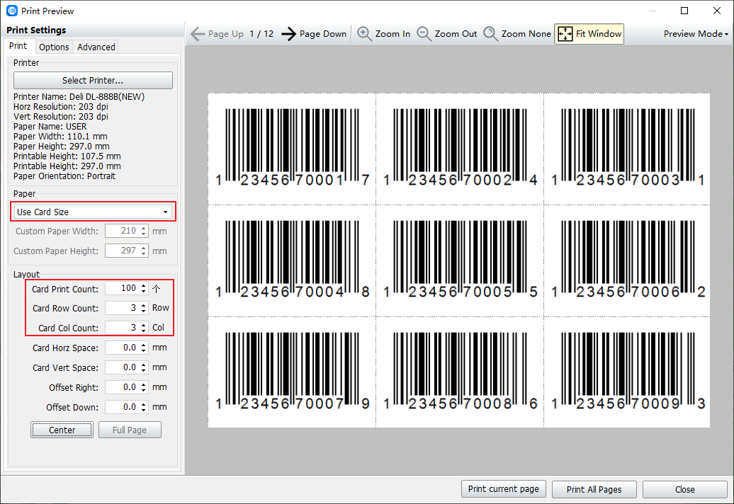Viewport: 734px width, 504px height.
Task: Click Print current page button
Action: 503,489
